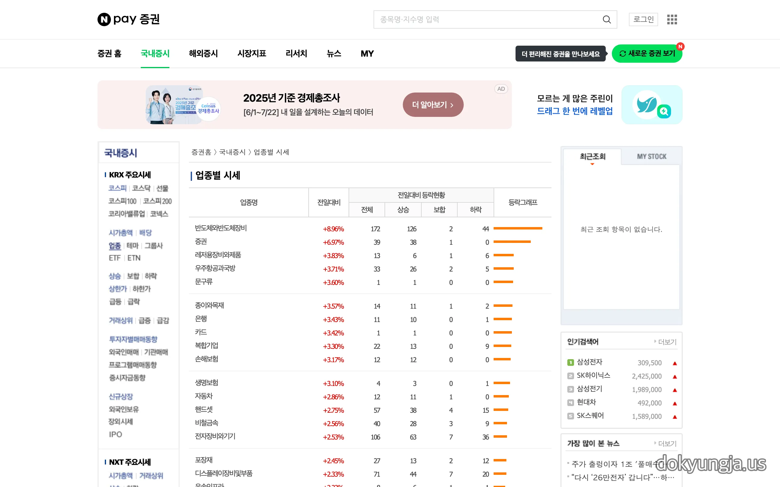Click SK하이닉스 in popular searches
Viewport: 780px width, 487px height.
point(594,376)
